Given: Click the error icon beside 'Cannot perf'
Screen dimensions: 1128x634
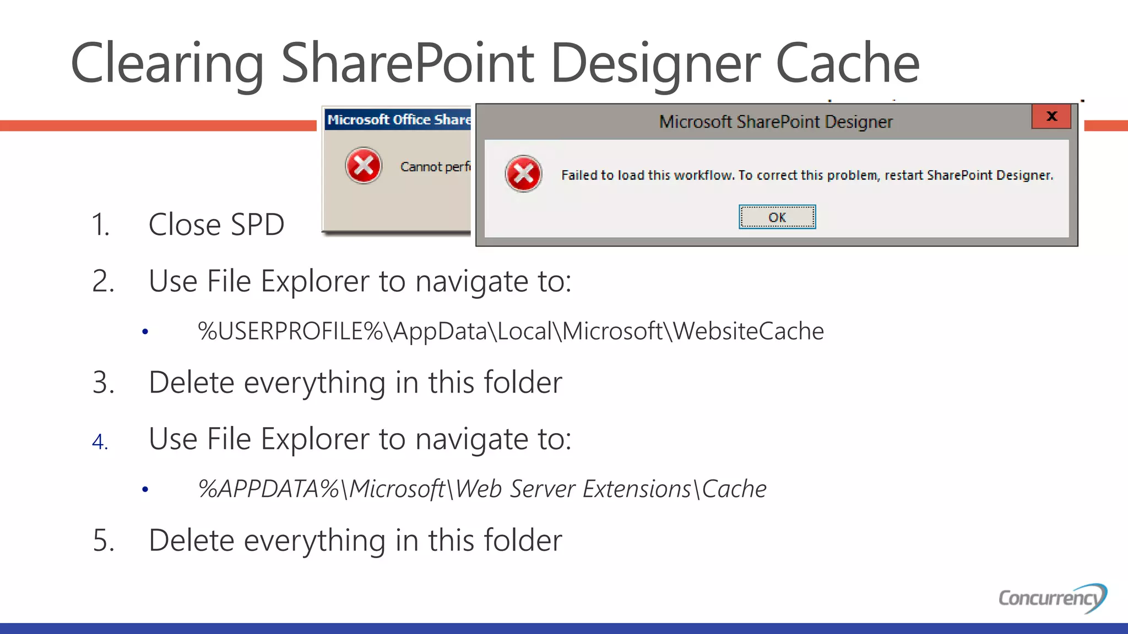Looking at the screenshot, I should click(x=364, y=166).
